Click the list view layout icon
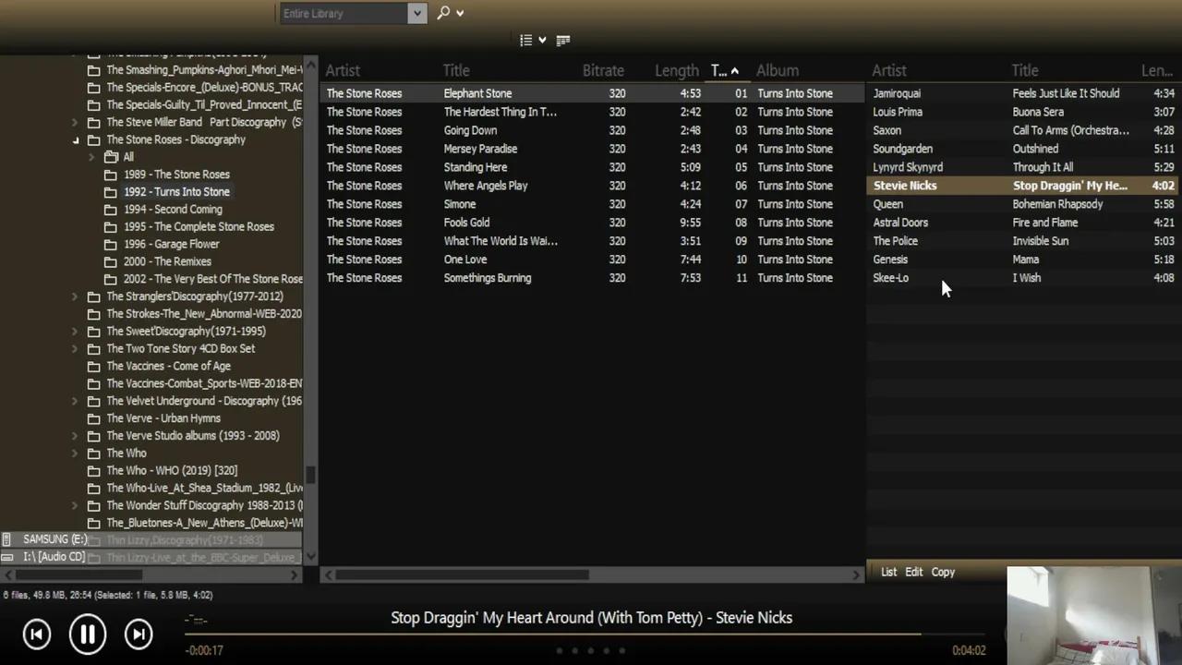The image size is (1182, 665). point(526,40)
